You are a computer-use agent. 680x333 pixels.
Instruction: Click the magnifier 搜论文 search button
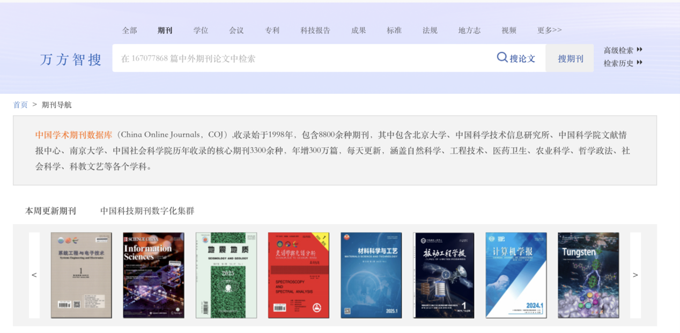[x=516, y=58]
